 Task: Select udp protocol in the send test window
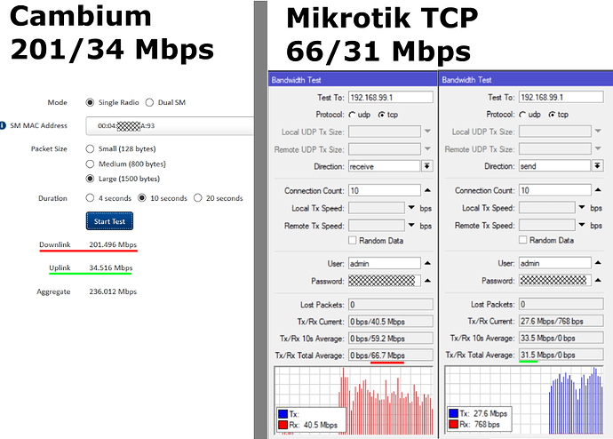point(523,115)
